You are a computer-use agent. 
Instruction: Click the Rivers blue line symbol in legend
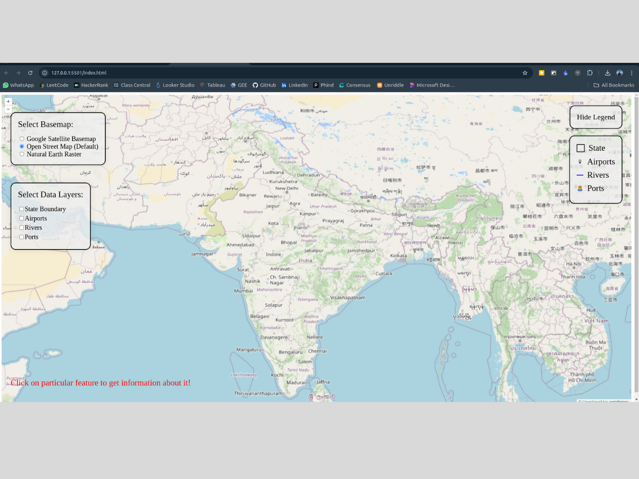tap(580, 175)
